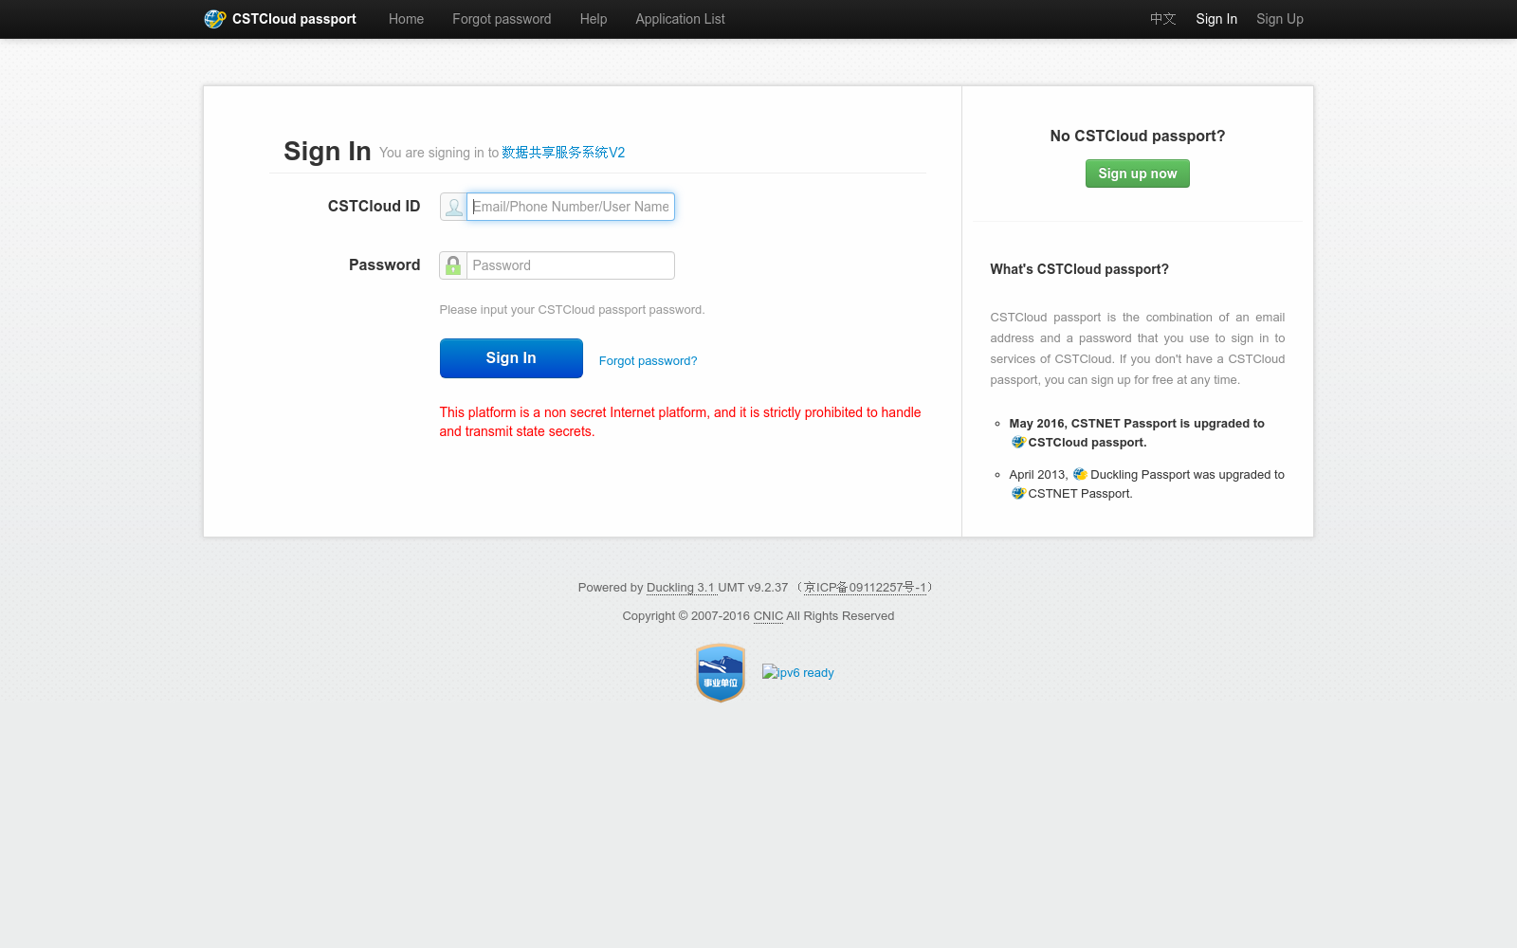The width and height of the screenshot is (1517, 948).
Task: Open Forgot password in top navigation
Action: [502, 19]
